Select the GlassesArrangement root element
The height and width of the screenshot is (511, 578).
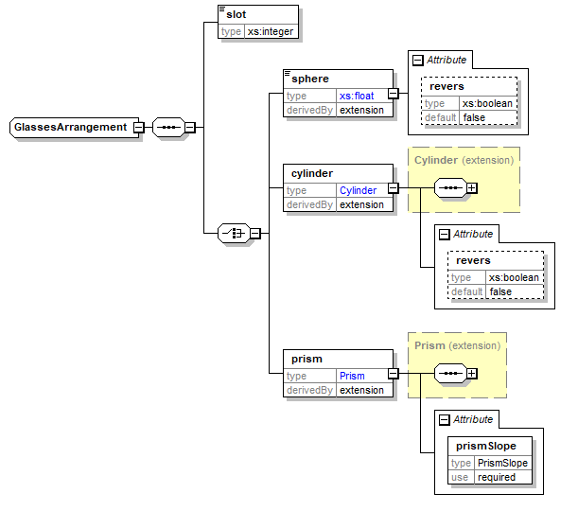pos(70,127)
